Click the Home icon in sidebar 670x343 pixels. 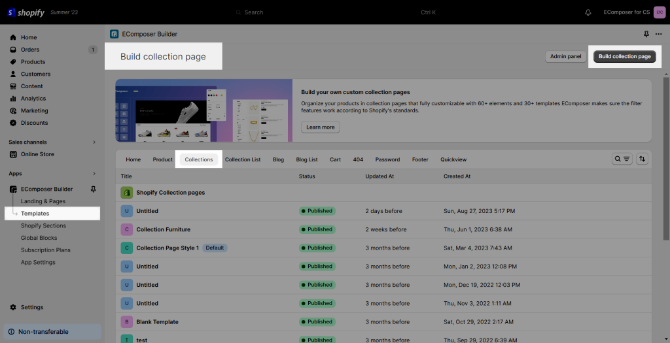coord(13,37)
